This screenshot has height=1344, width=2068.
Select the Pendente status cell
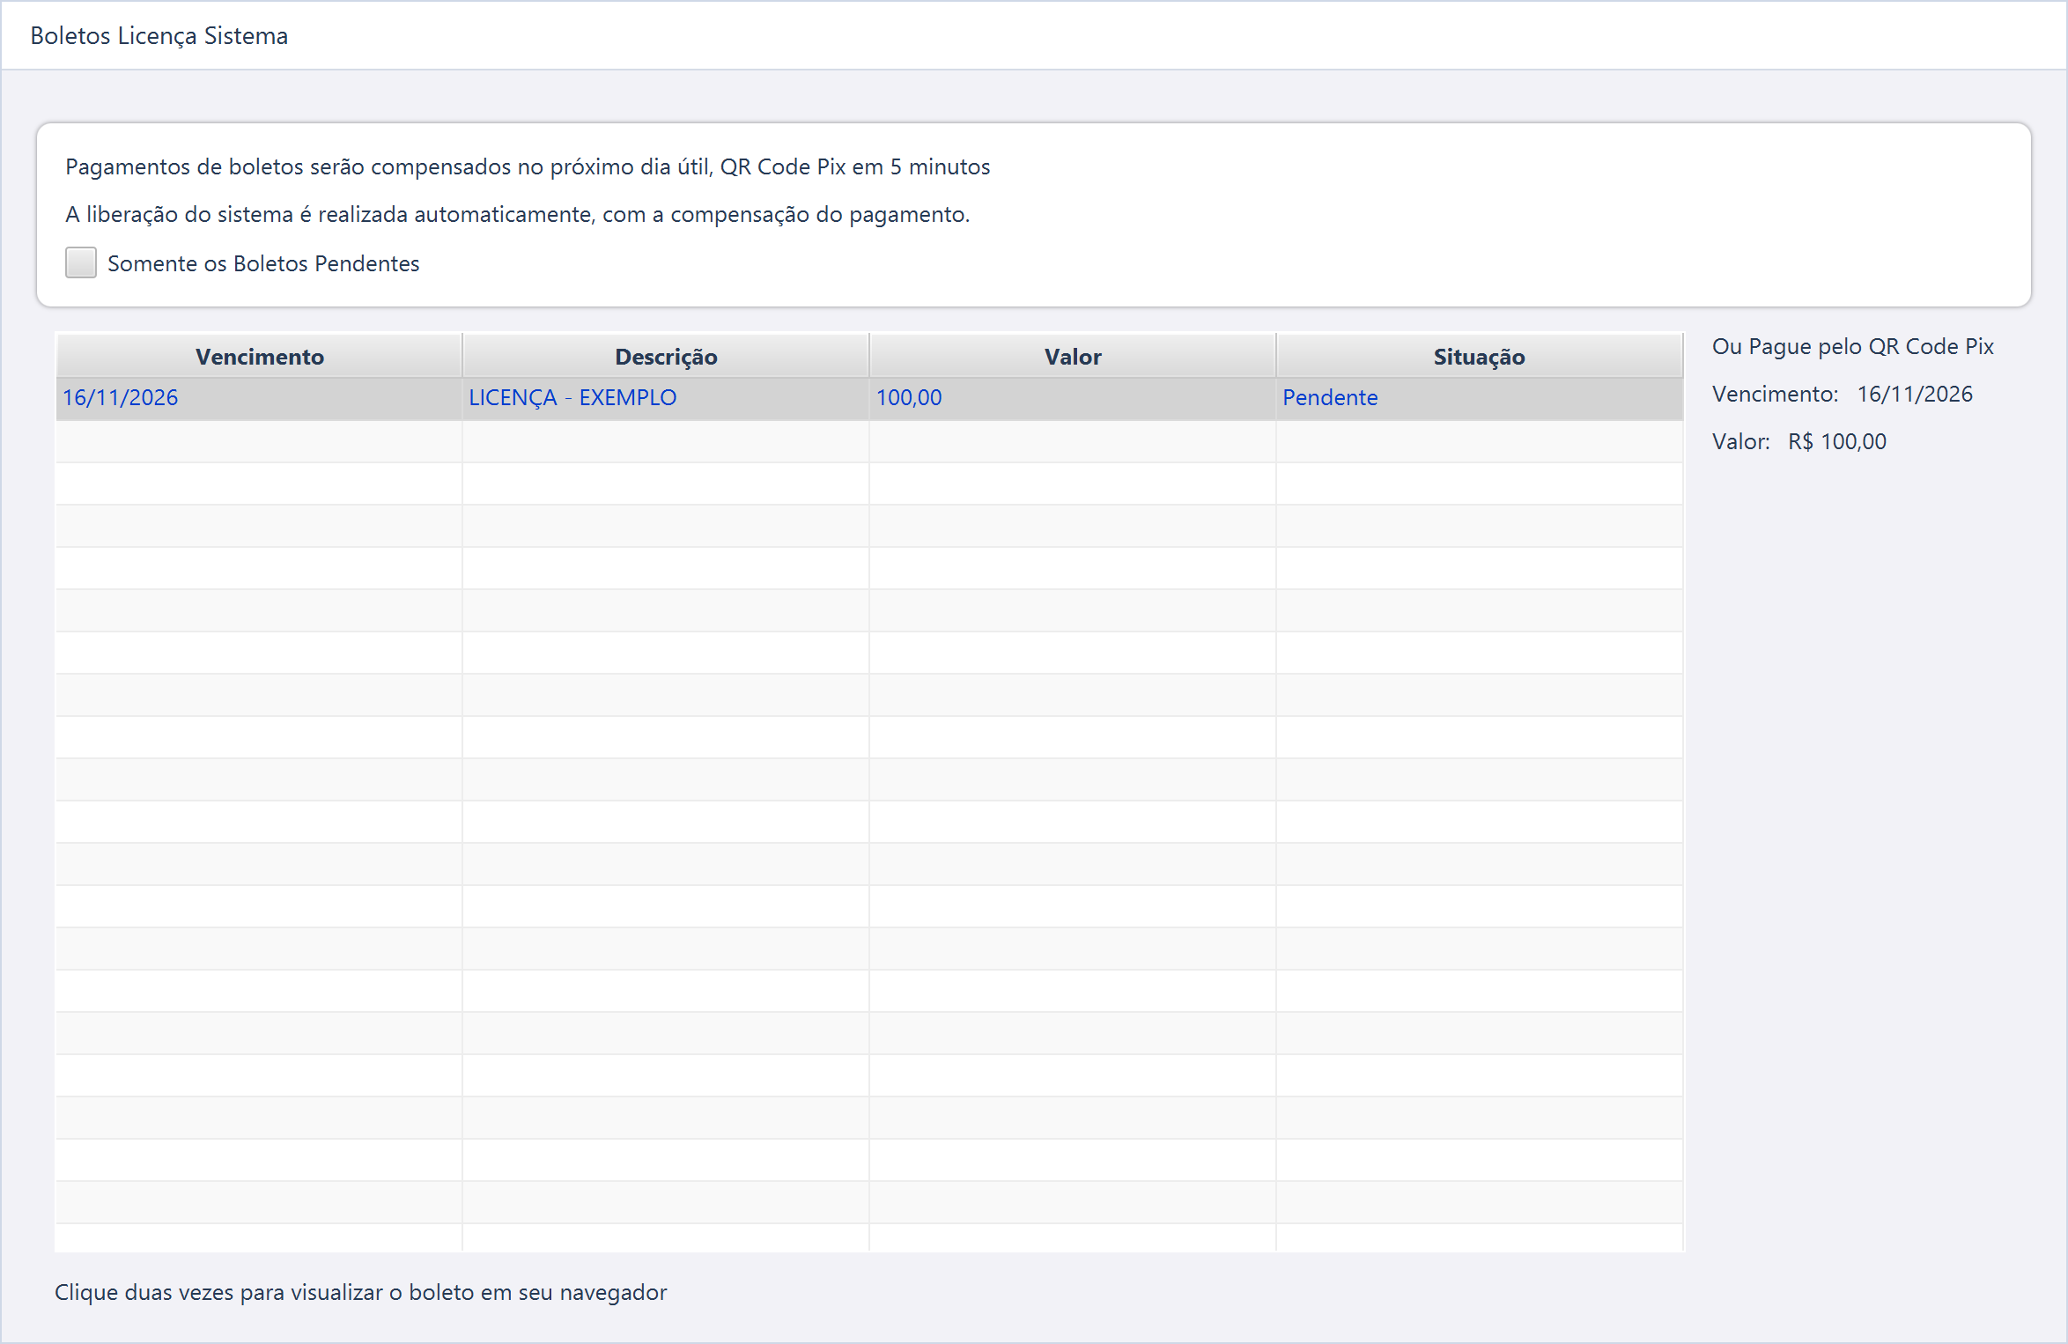coord(1480,398)
